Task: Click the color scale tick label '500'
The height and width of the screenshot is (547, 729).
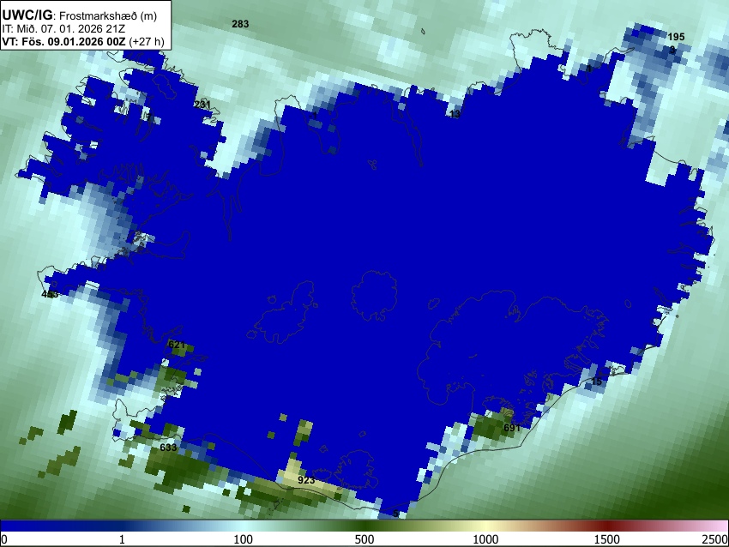Action: coord(364,539)
